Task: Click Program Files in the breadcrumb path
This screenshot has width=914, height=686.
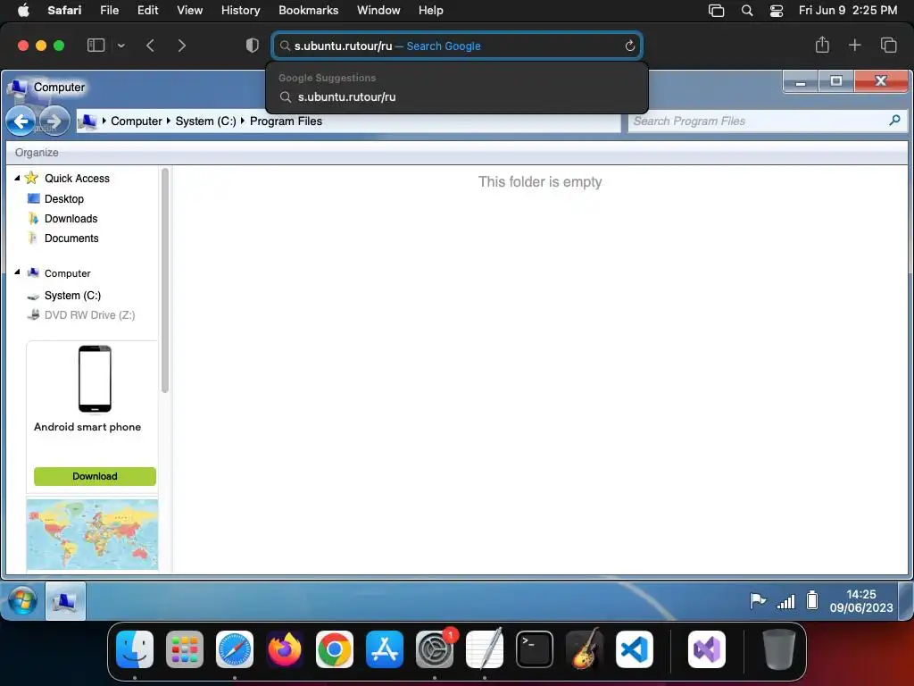Action: (286, 121)
